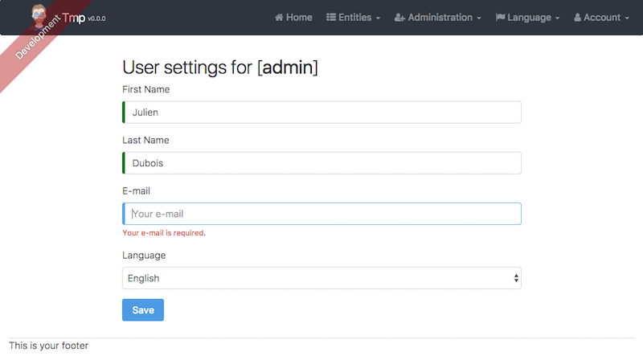Screen dimensions: 643x356
Task: Open the navbar Language dropdown caret
Action: point(557,18)
